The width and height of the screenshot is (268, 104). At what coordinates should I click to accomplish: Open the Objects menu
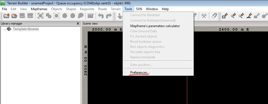[x=57, y=9]
